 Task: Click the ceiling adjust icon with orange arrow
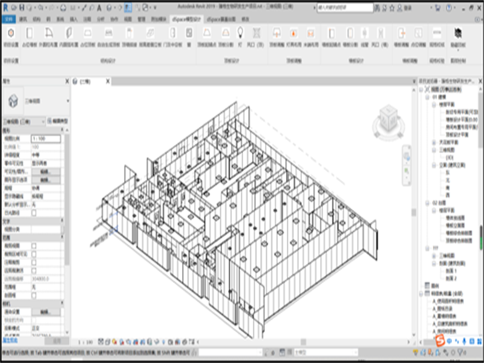(x=276, y=33)
